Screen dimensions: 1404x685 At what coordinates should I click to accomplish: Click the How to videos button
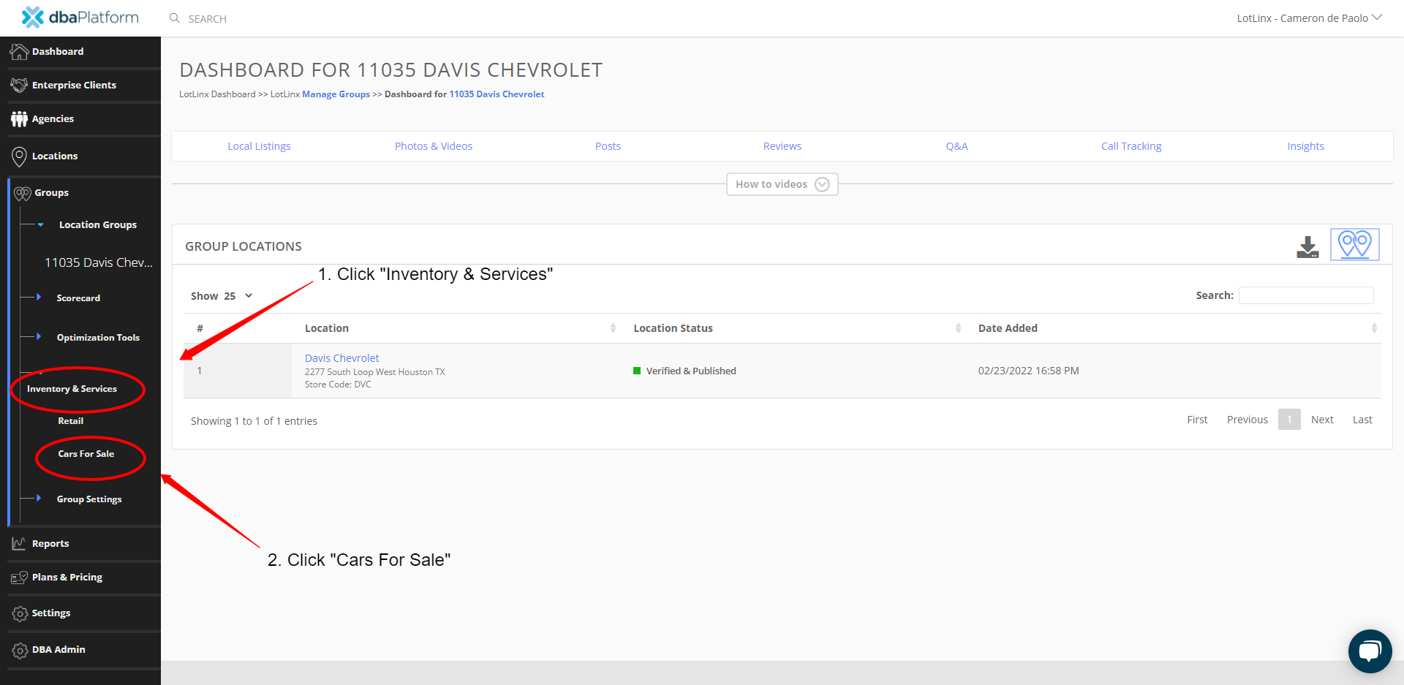(x=782, y=184)
